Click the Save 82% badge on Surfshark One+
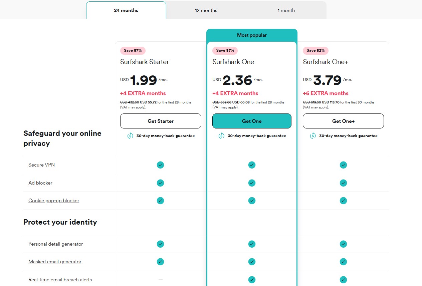This screenshot has width=422, height=286. tap(315, 51)
